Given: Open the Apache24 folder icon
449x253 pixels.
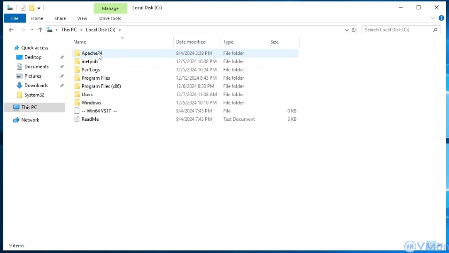Looking at the screenshot, I should 77,53.
